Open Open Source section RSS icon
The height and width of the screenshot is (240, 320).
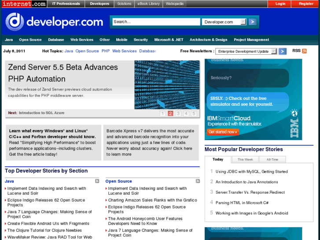pyautogui.click(x=198, y=181)
